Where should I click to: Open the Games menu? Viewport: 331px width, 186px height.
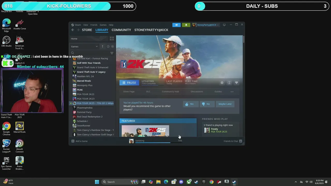pos(103,25)
